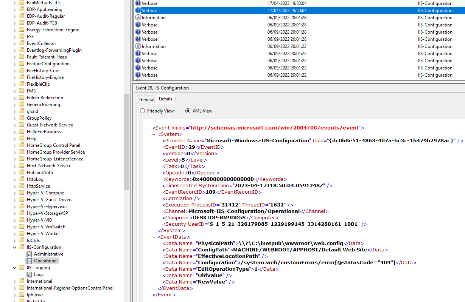Click the EDP-Audit-TCB folder icon
Viewport: 465px width, 302px height.
tap(22, 23)
